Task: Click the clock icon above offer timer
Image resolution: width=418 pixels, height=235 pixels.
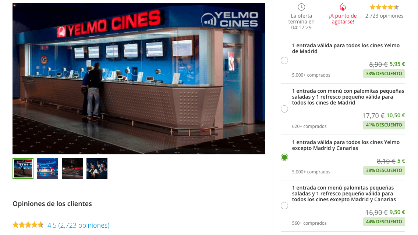Action: 301,7
